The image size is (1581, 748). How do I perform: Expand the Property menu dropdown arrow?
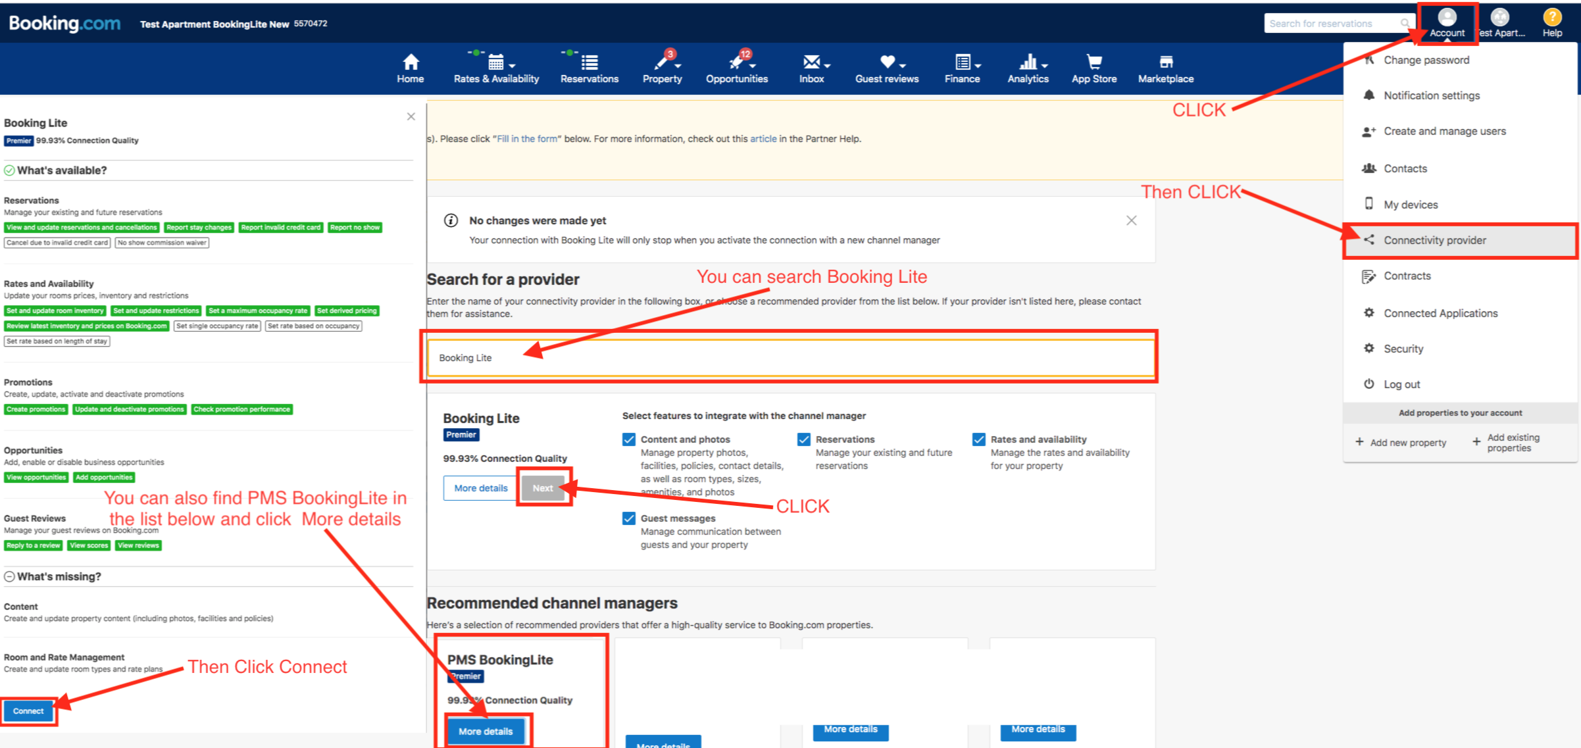[x=678, y=66]
